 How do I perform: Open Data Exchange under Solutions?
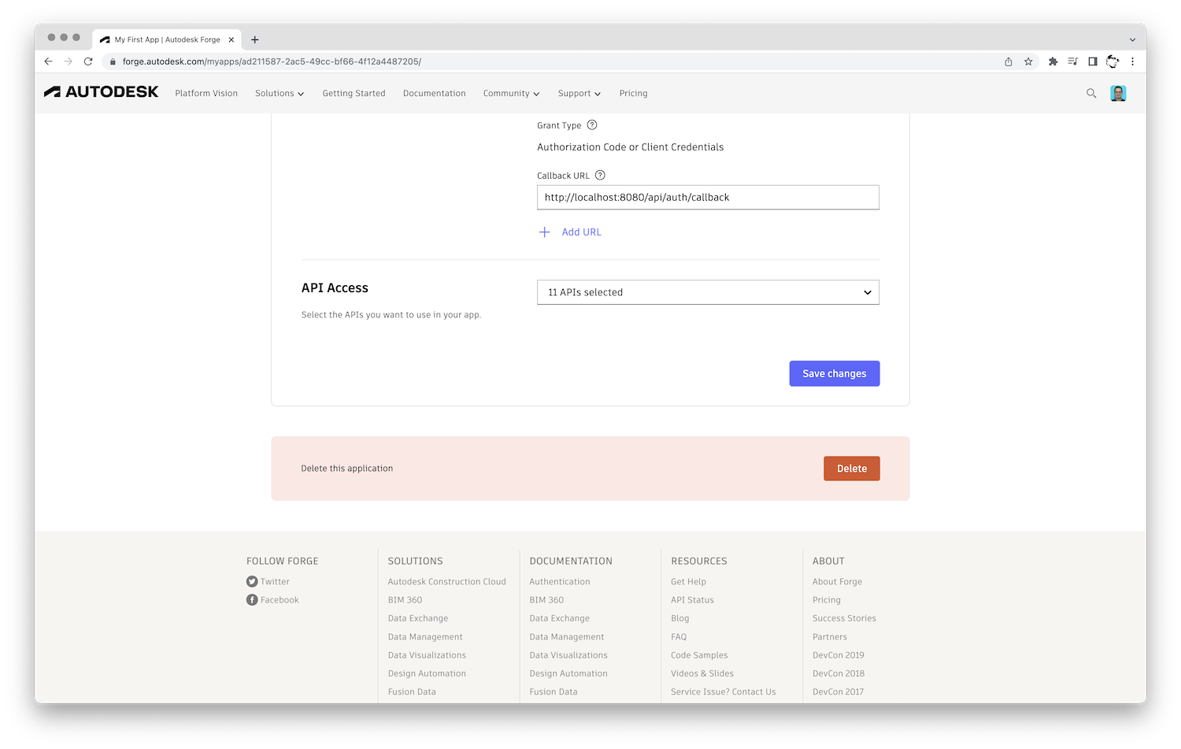pos(417,618)
